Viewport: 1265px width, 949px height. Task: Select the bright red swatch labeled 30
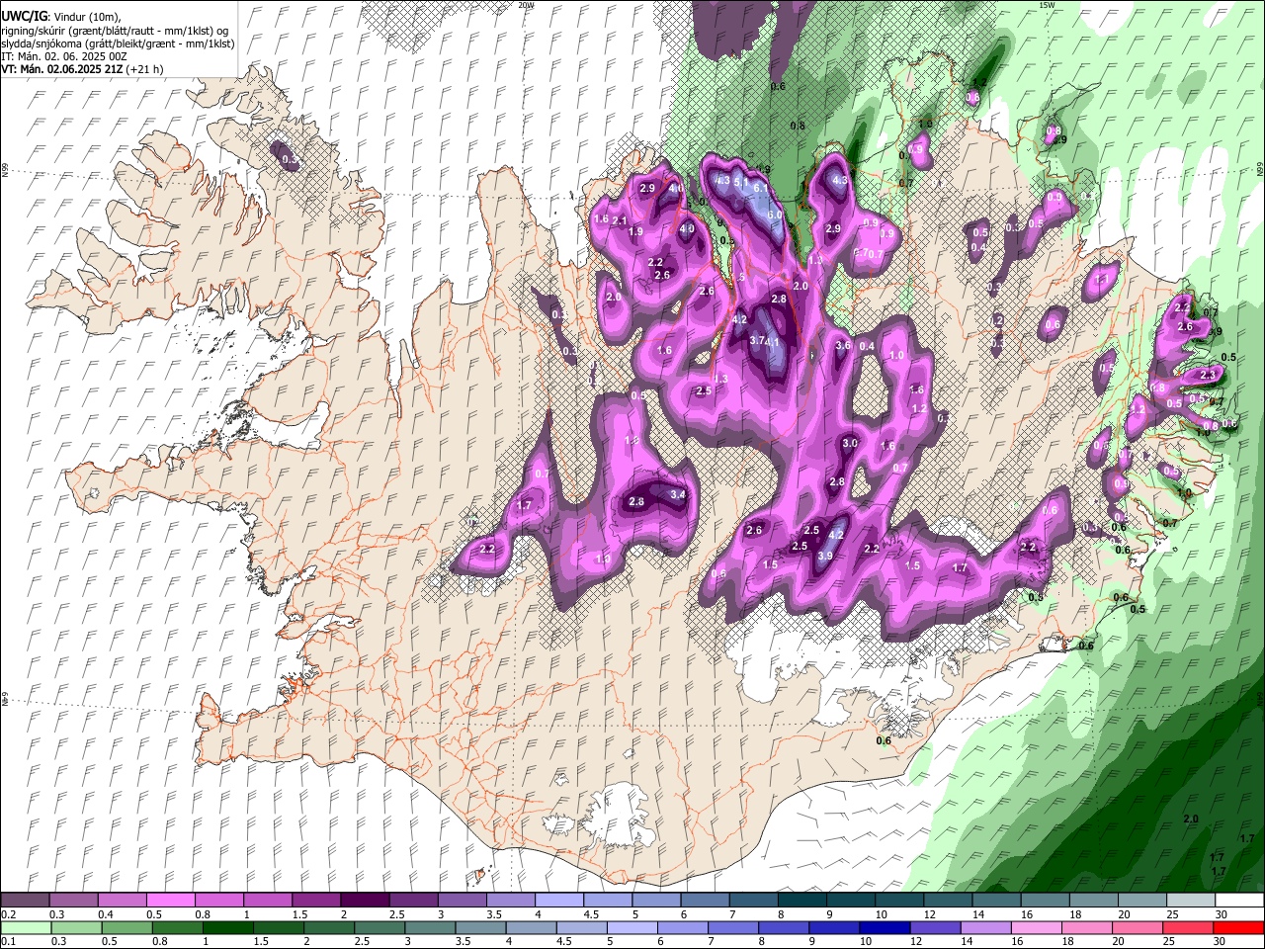1238,928
